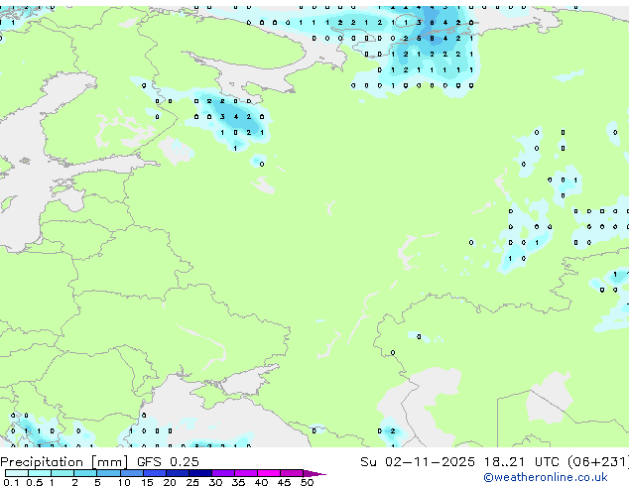629x486 pixels.
Task: Click the 'Su 02-11-2025' forecast date text
Action: tap(418, 462)
